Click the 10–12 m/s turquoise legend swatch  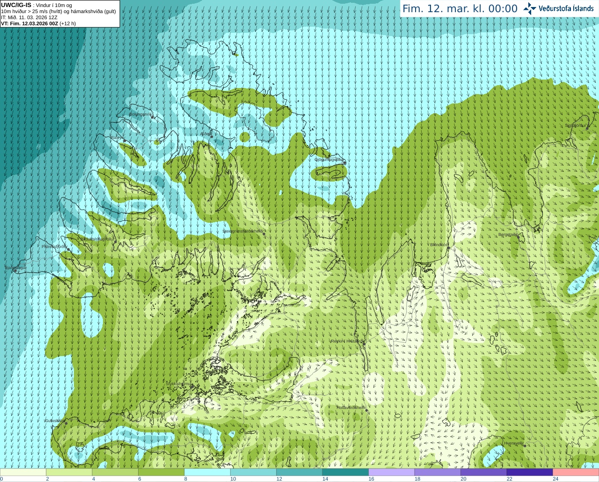[254, 472]
